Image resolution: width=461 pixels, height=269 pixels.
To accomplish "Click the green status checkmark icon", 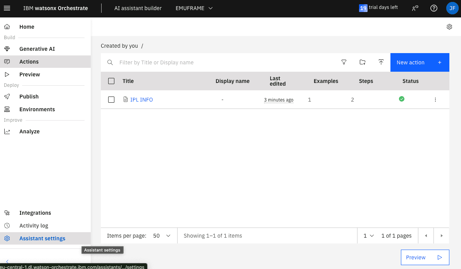I will tap(402, 99).
